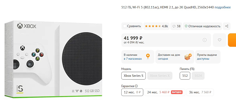Select 512 GB memory option

(x=185, y=75)
